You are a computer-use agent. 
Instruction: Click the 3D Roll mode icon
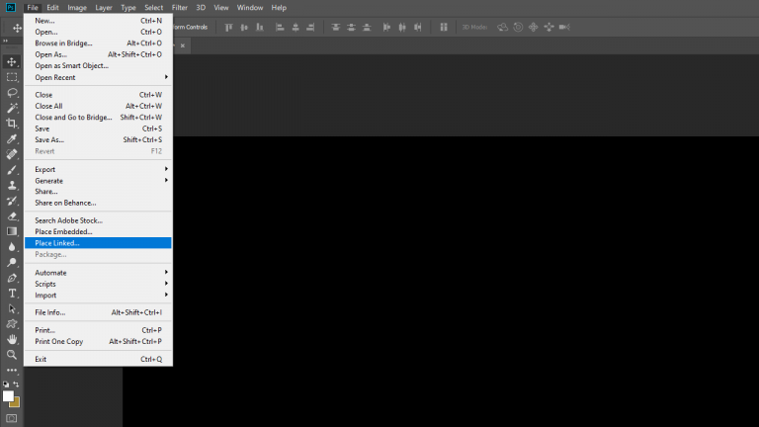pyautogui.click(x=518, y=27)
